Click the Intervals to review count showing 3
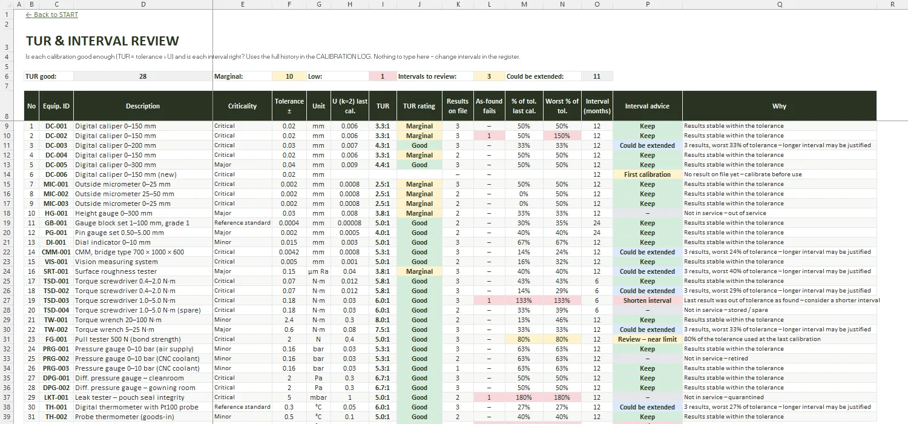The width and height of the screenshot is (908, 424). 489,76
